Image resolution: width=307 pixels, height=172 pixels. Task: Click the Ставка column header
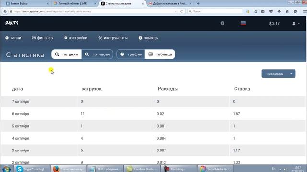point(242,89)
